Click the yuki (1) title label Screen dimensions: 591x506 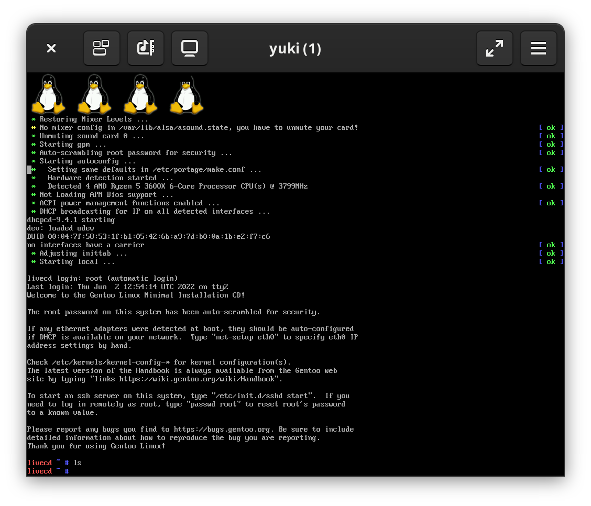tap(295, 48)
